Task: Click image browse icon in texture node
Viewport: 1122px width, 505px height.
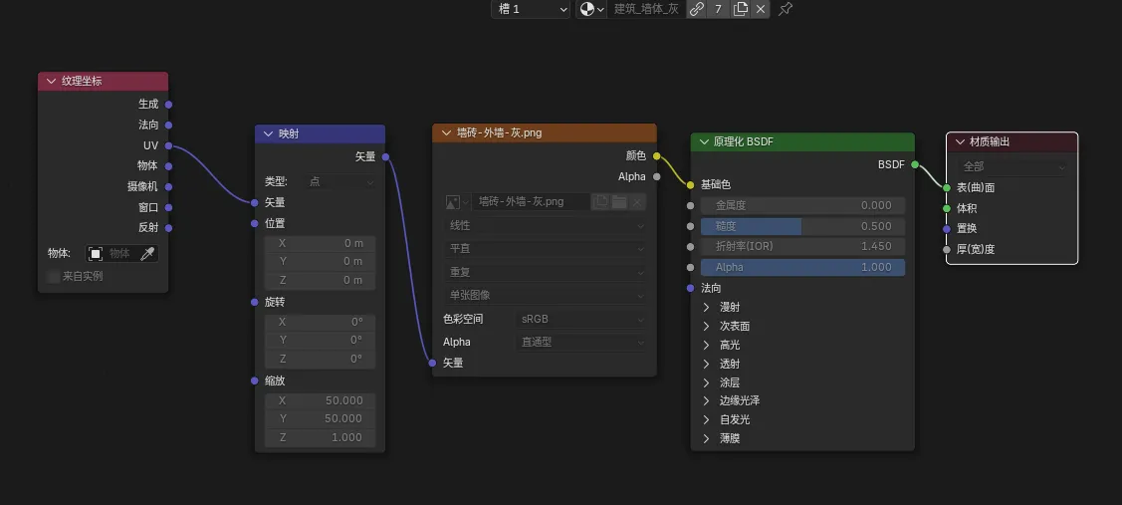Action: coord(457,201)
